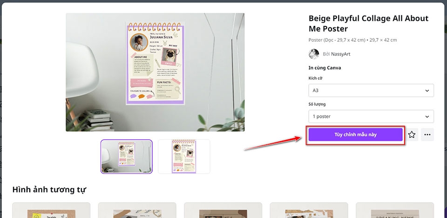Expand the '1 poster' quantity dropdown
447x218 pixels.
(371, 116)
